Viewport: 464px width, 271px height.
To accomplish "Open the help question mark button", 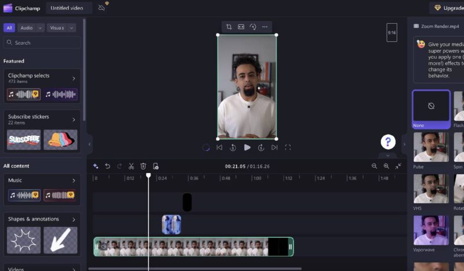I will pos(388,142).
